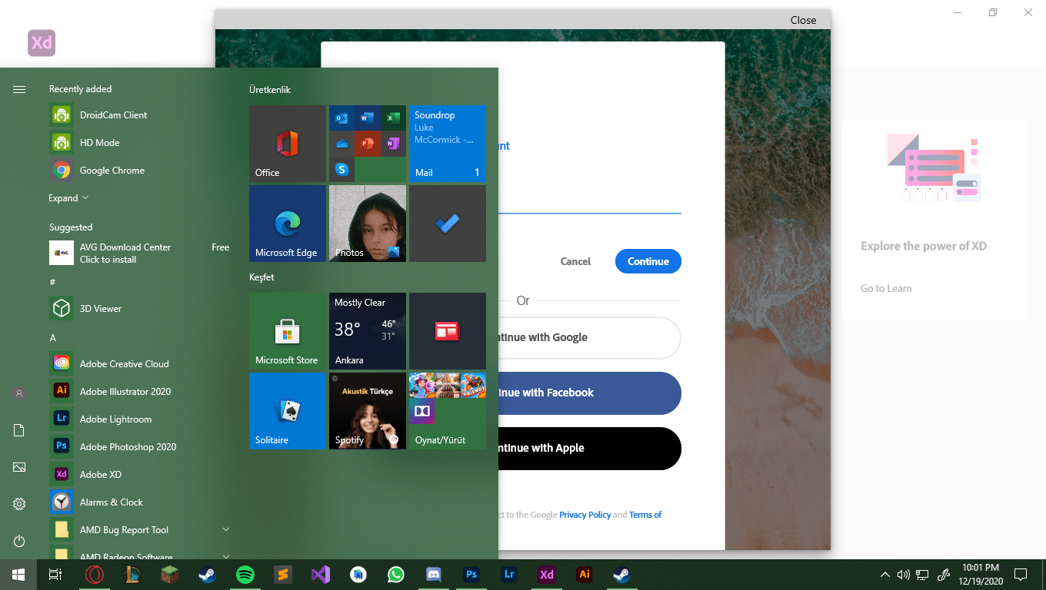The image size is (1046, 590).
Task: Switch to Opera on the taskbar
Action: 95,575
